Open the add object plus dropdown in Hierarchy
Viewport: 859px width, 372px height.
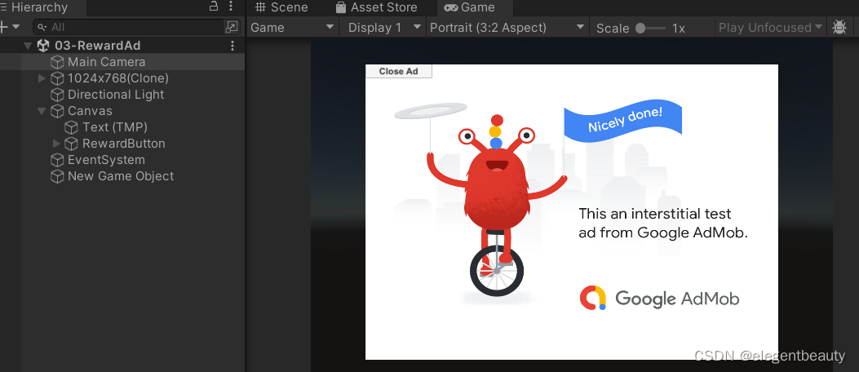(10, 27)
